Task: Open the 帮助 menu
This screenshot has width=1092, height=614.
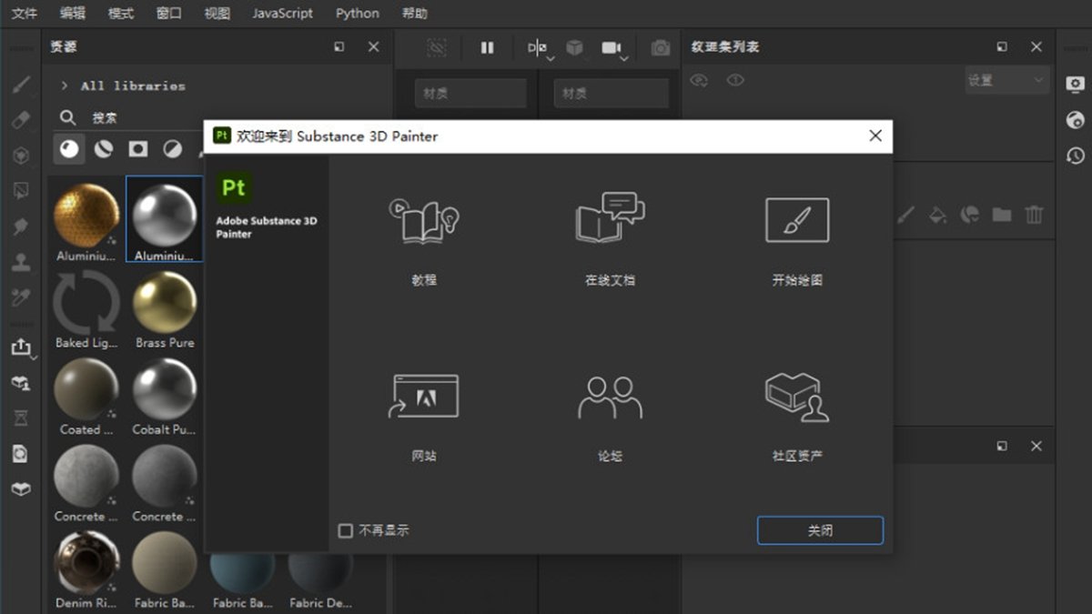Action: [415, 13]
